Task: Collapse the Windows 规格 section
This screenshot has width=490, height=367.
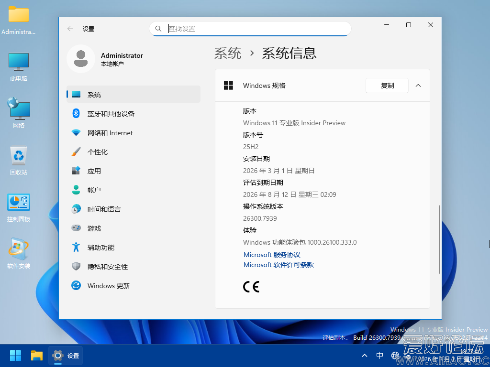Action: coord(418,86)
